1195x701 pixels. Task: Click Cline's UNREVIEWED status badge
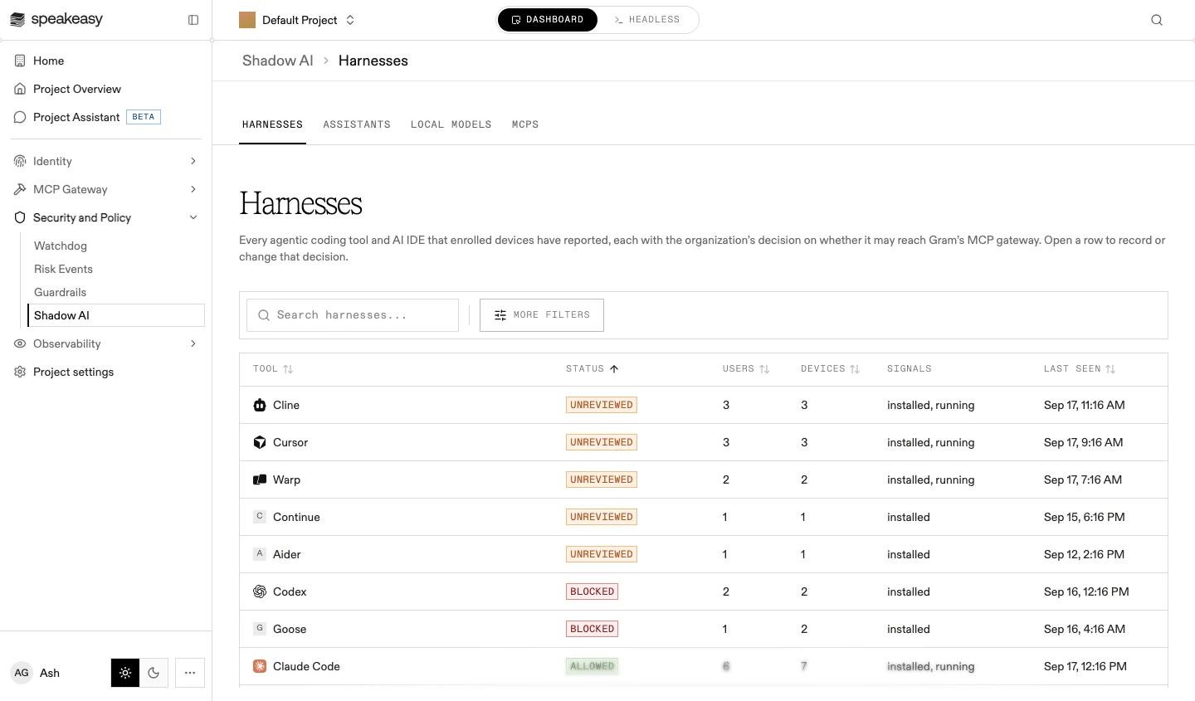point(602,405)
